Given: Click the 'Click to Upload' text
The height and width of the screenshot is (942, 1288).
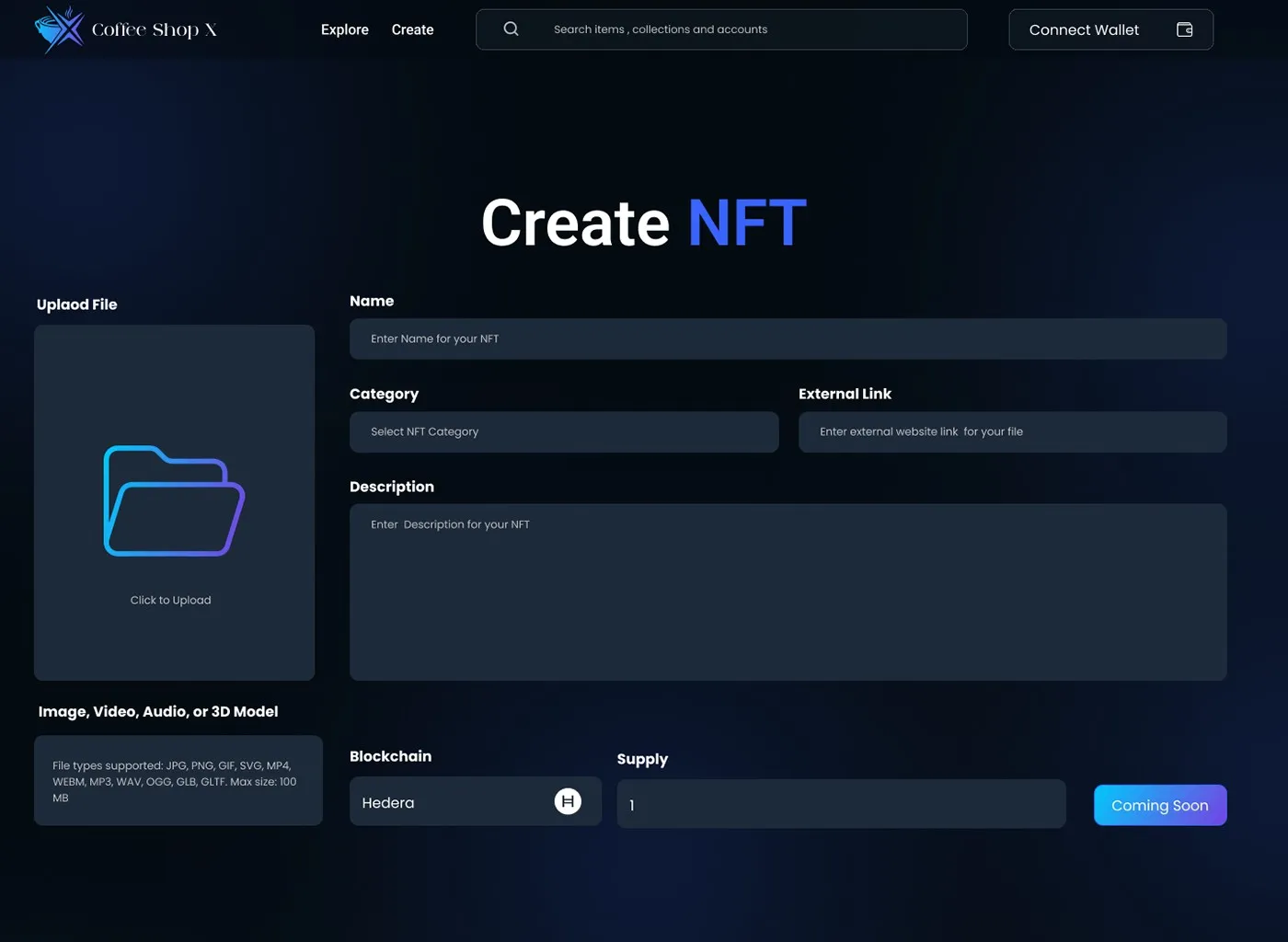Looking at the screenshot, I should 170,600.
